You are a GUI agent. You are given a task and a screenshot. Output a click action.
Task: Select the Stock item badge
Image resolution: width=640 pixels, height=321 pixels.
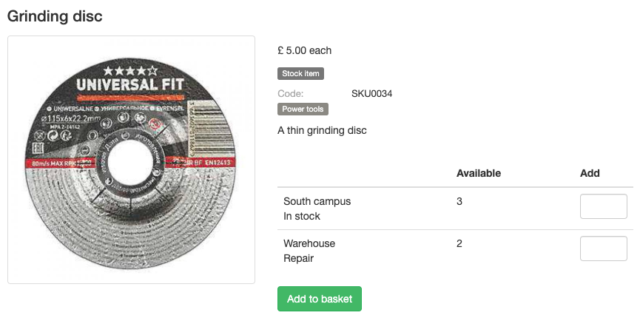tap(301, 73)
